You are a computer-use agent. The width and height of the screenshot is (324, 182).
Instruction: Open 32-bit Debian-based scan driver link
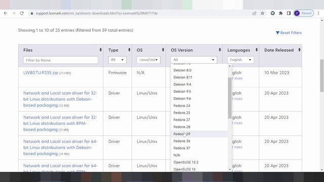(x=60, y=99)
